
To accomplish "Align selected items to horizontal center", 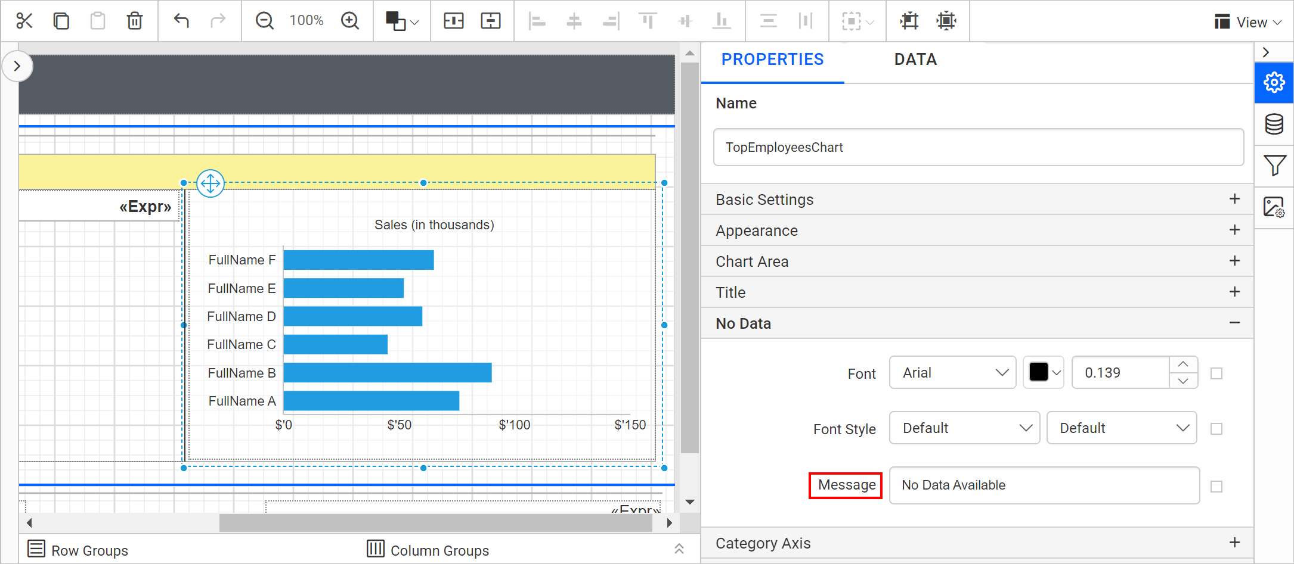I will coord(574,21).
